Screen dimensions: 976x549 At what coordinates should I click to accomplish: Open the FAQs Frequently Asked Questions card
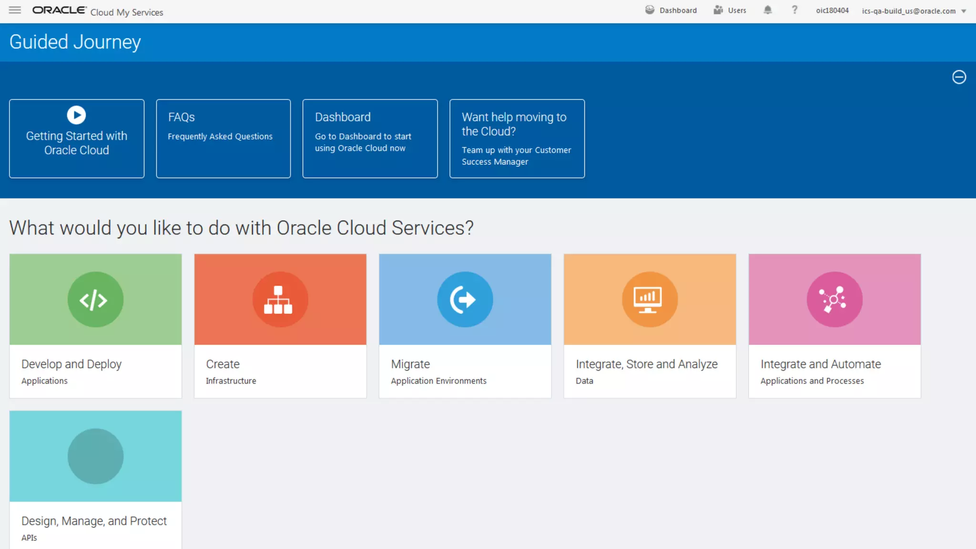tap(223, 138)
